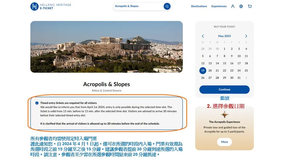283x159 pixels.
Task: Go to next month in calendar
Action: point(246,36)
